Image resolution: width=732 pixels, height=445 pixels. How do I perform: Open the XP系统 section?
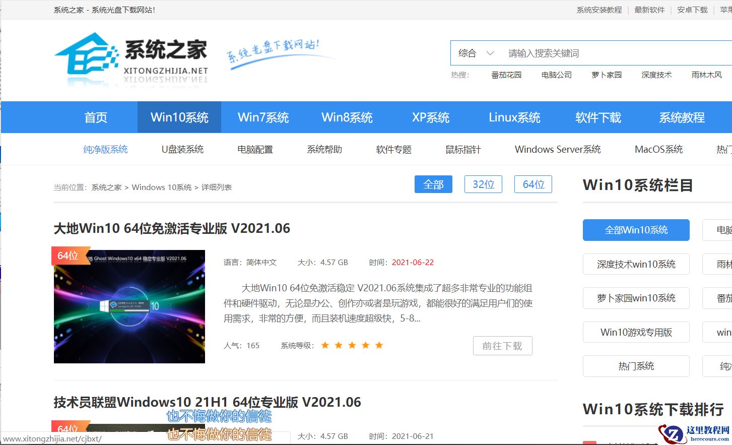click(431, 117)
